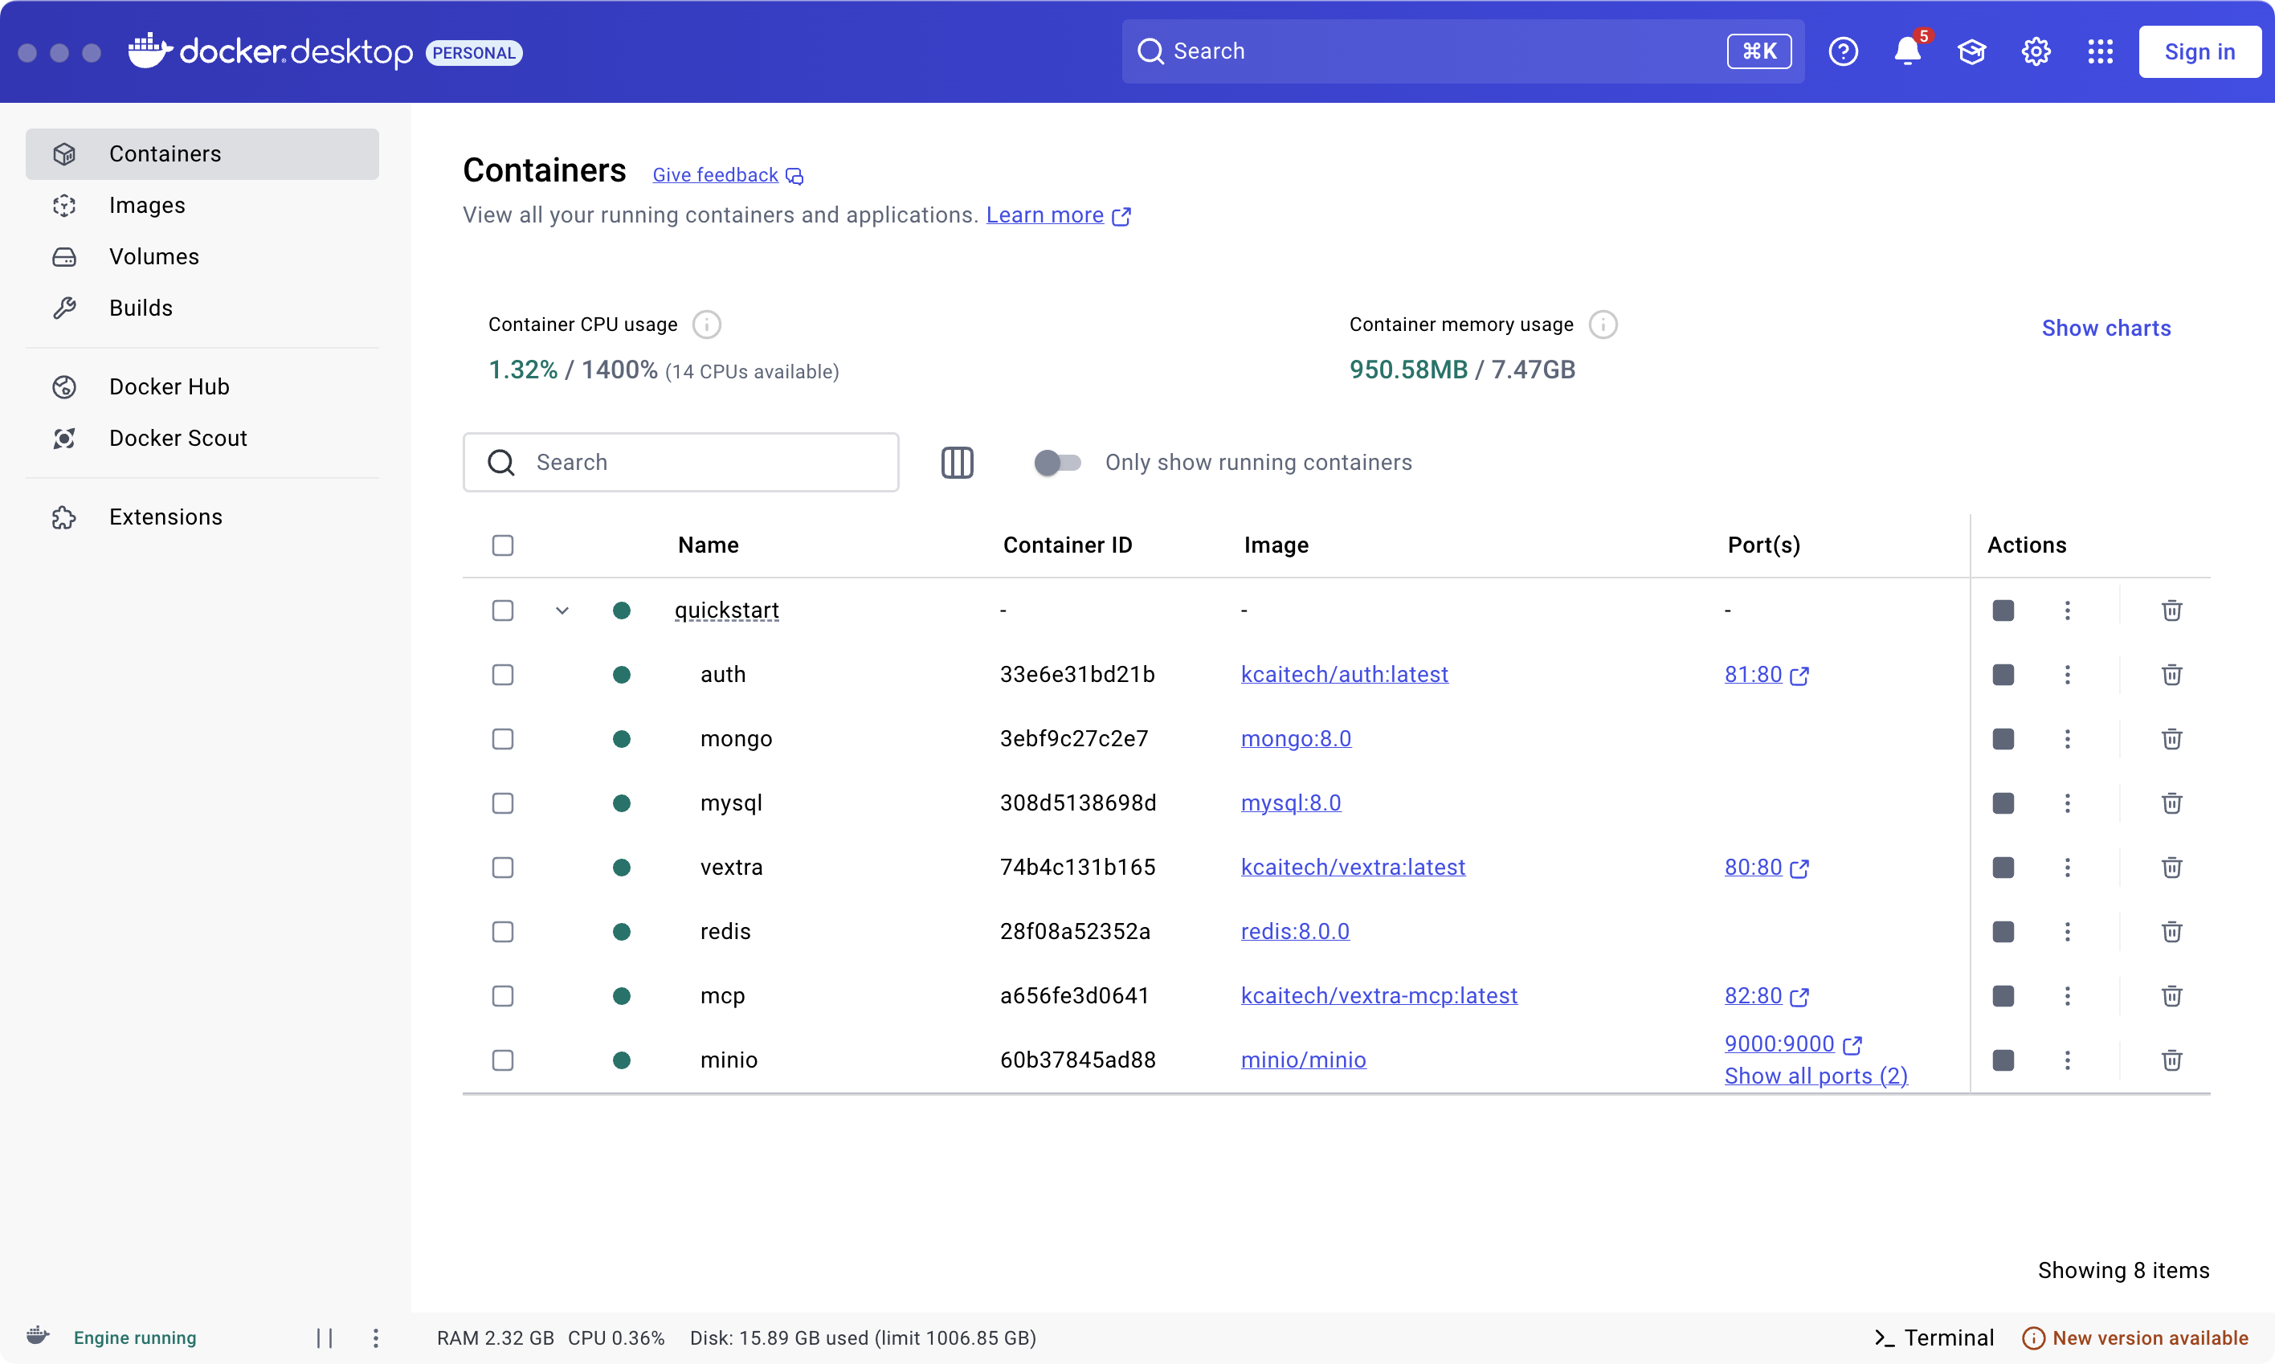The width and height of the screenshot is (2275, 1364).
Task: Open Docker Scout in sidebar
Action: click(x=202, y=439)
